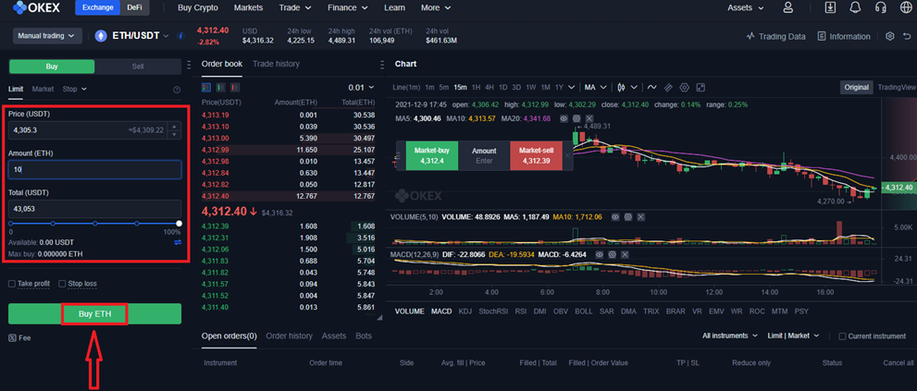917x391 pixels.
Task: Open the 0.01 order book depth dropdown
Action: [361, 87]
